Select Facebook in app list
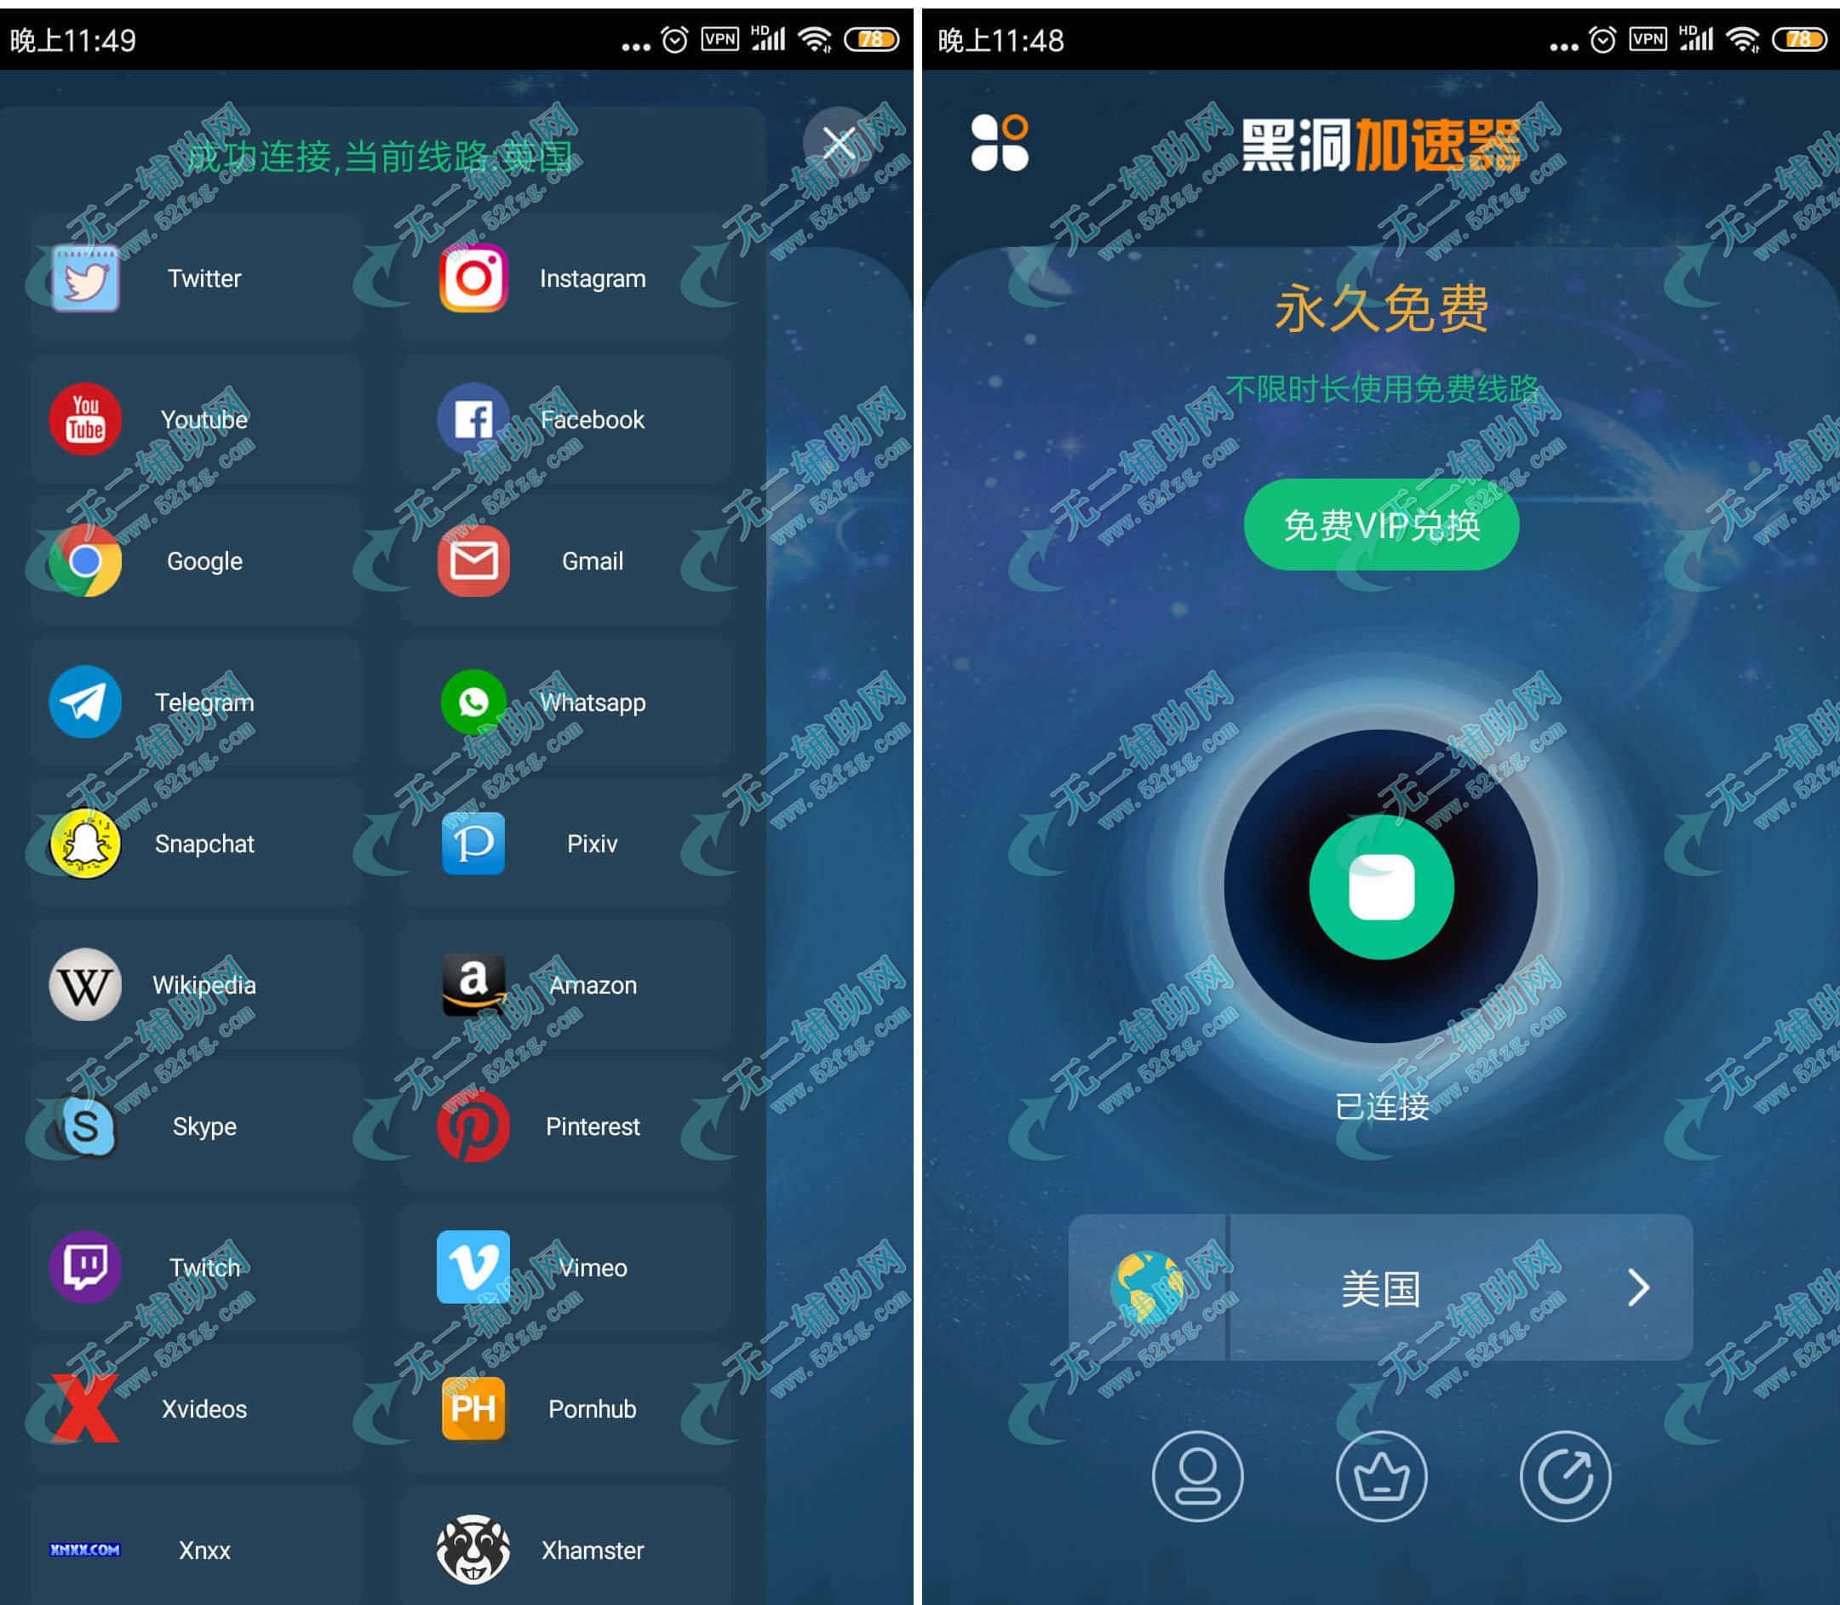Viewport: 1840px width, 1605px height. click(594, 419)
